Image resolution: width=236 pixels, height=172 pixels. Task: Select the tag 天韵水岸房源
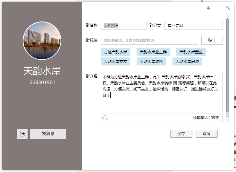pos(187,61)
